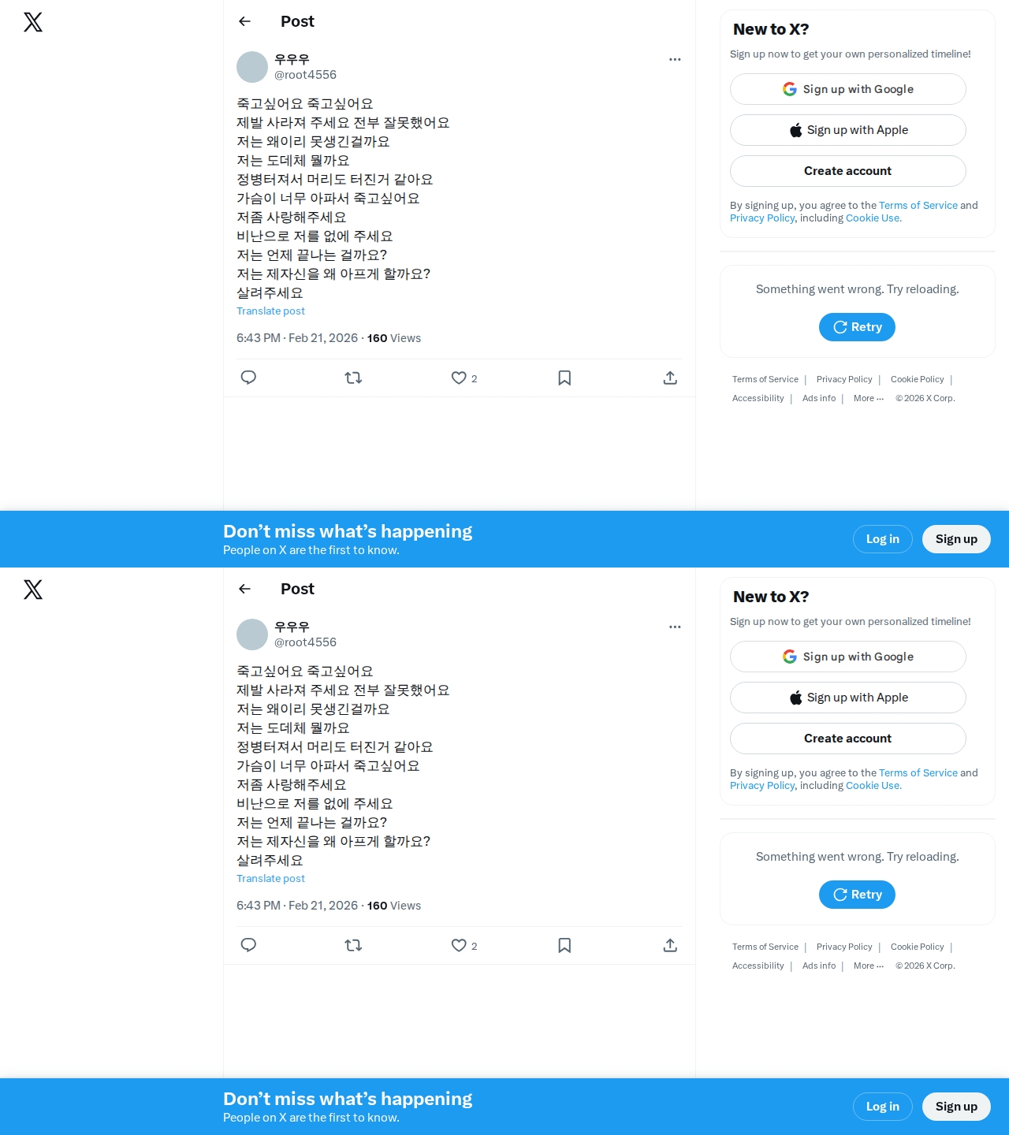The image size is (1009, 1135).
Task: Expand the More footer links in the upper sidebar
Action: 869,398
